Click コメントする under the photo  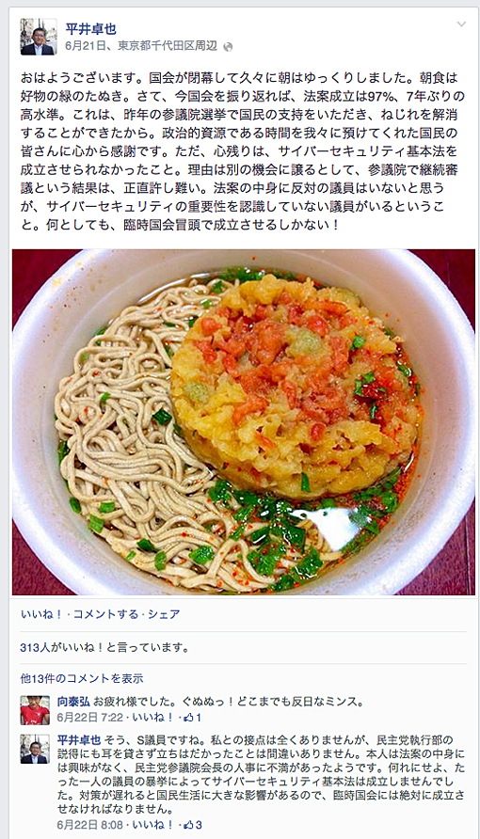click(x=106, y=614)
